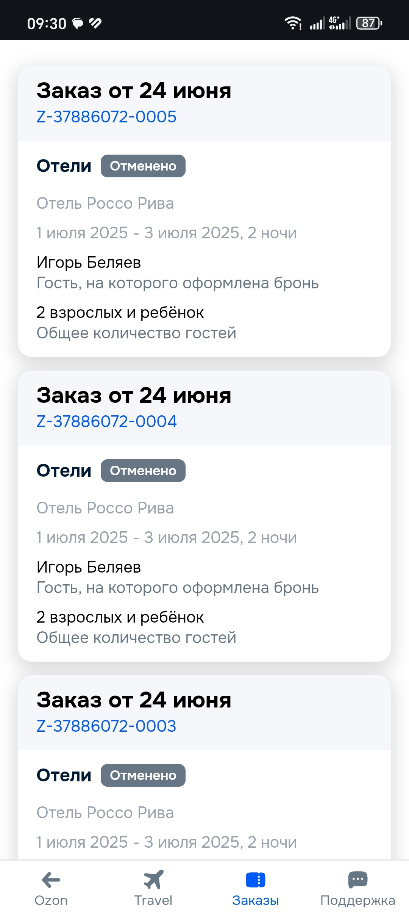Viewport: 409px width, 914px height.
Task: Switch to the Travel tab label
Action: (153, 900)
